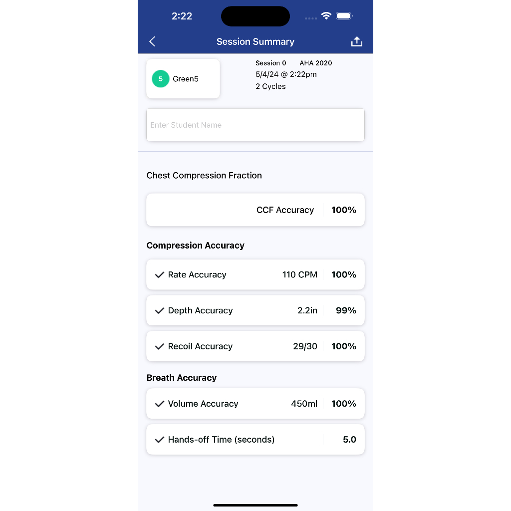Tap the back arrow icon

(x=153, y=42)
